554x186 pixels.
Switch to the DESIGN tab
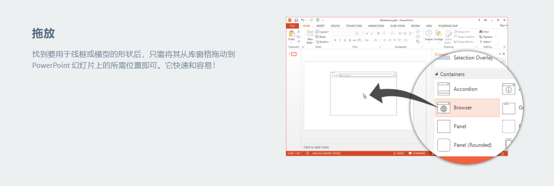tap(335, 26)
